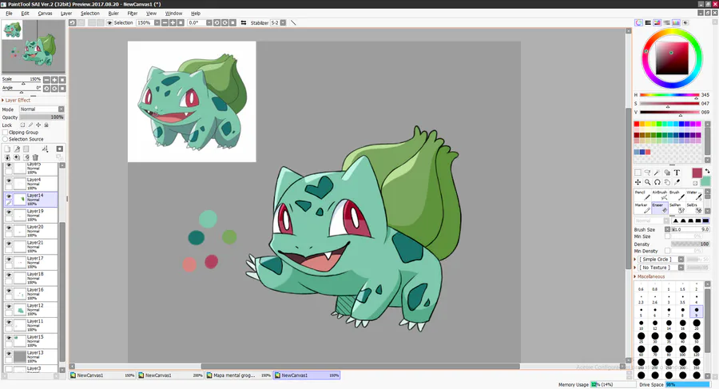This screenshot has width=719, height=389.
Task: Select the Move tool
Action: pyautogui.click(x=638, y=182)
